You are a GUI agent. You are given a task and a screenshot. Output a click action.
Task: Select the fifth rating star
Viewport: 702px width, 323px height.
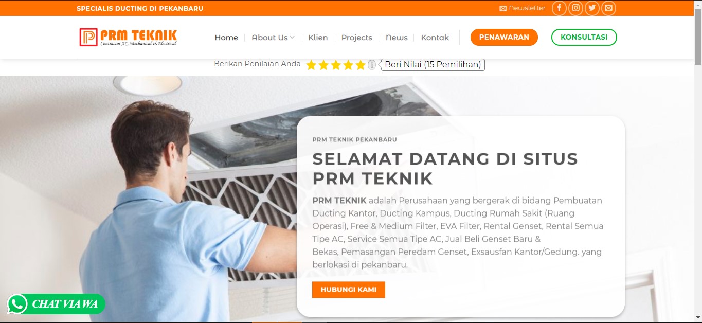coord(361,65)
